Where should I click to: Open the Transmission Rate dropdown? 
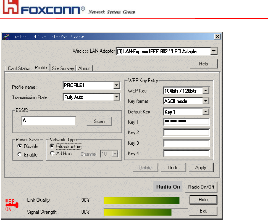pos(116,97)
